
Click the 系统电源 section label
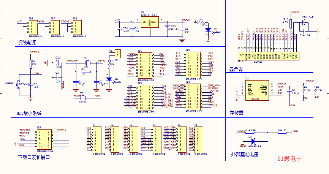tap(27, 43)
